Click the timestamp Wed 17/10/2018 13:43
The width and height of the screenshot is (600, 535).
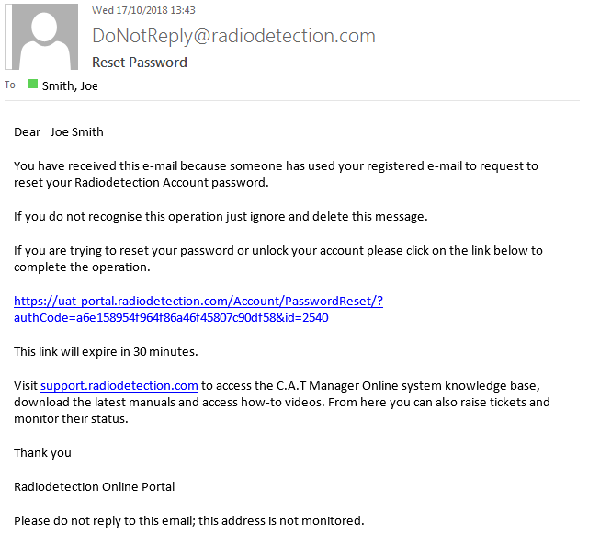point(143,10)
